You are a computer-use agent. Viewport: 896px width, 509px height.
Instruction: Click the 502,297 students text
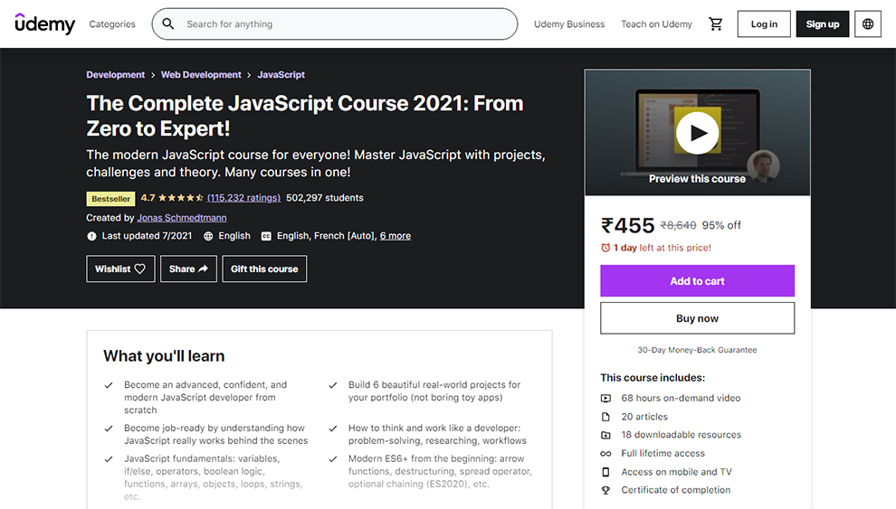pyautogui.click(x=325, y=198)
